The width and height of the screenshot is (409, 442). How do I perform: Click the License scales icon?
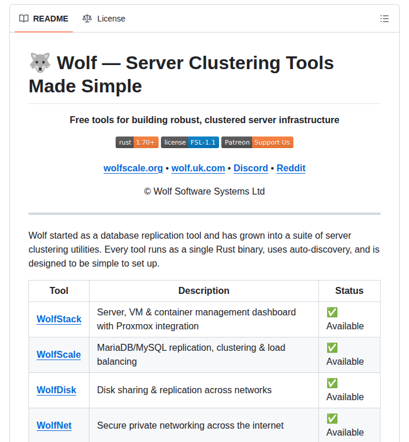click(87, 19)
